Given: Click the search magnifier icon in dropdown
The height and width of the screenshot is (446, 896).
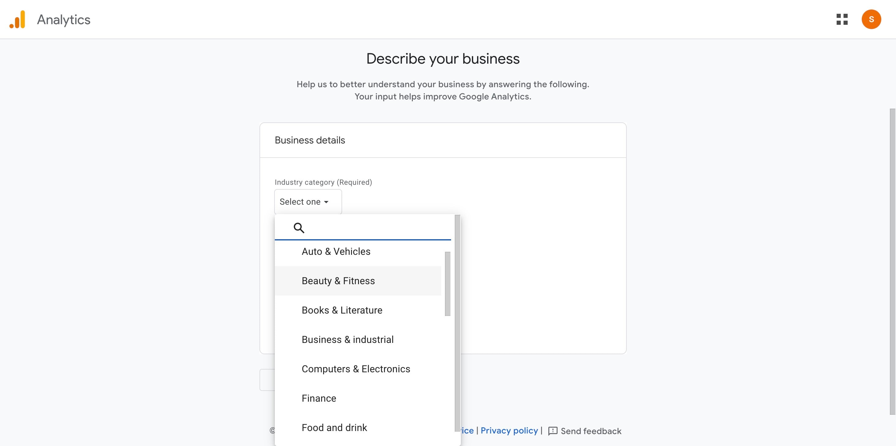Looking at the screenshot, I should [299, 228].
